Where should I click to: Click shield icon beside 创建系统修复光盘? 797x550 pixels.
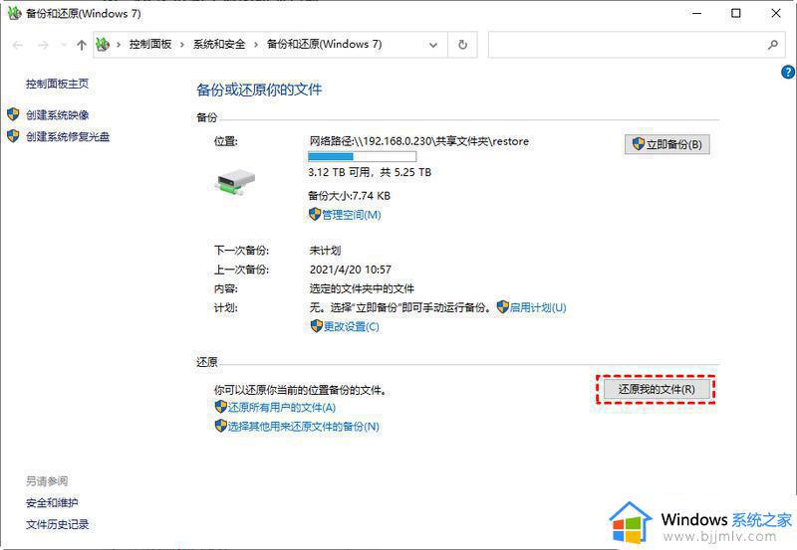click(13, 136)
